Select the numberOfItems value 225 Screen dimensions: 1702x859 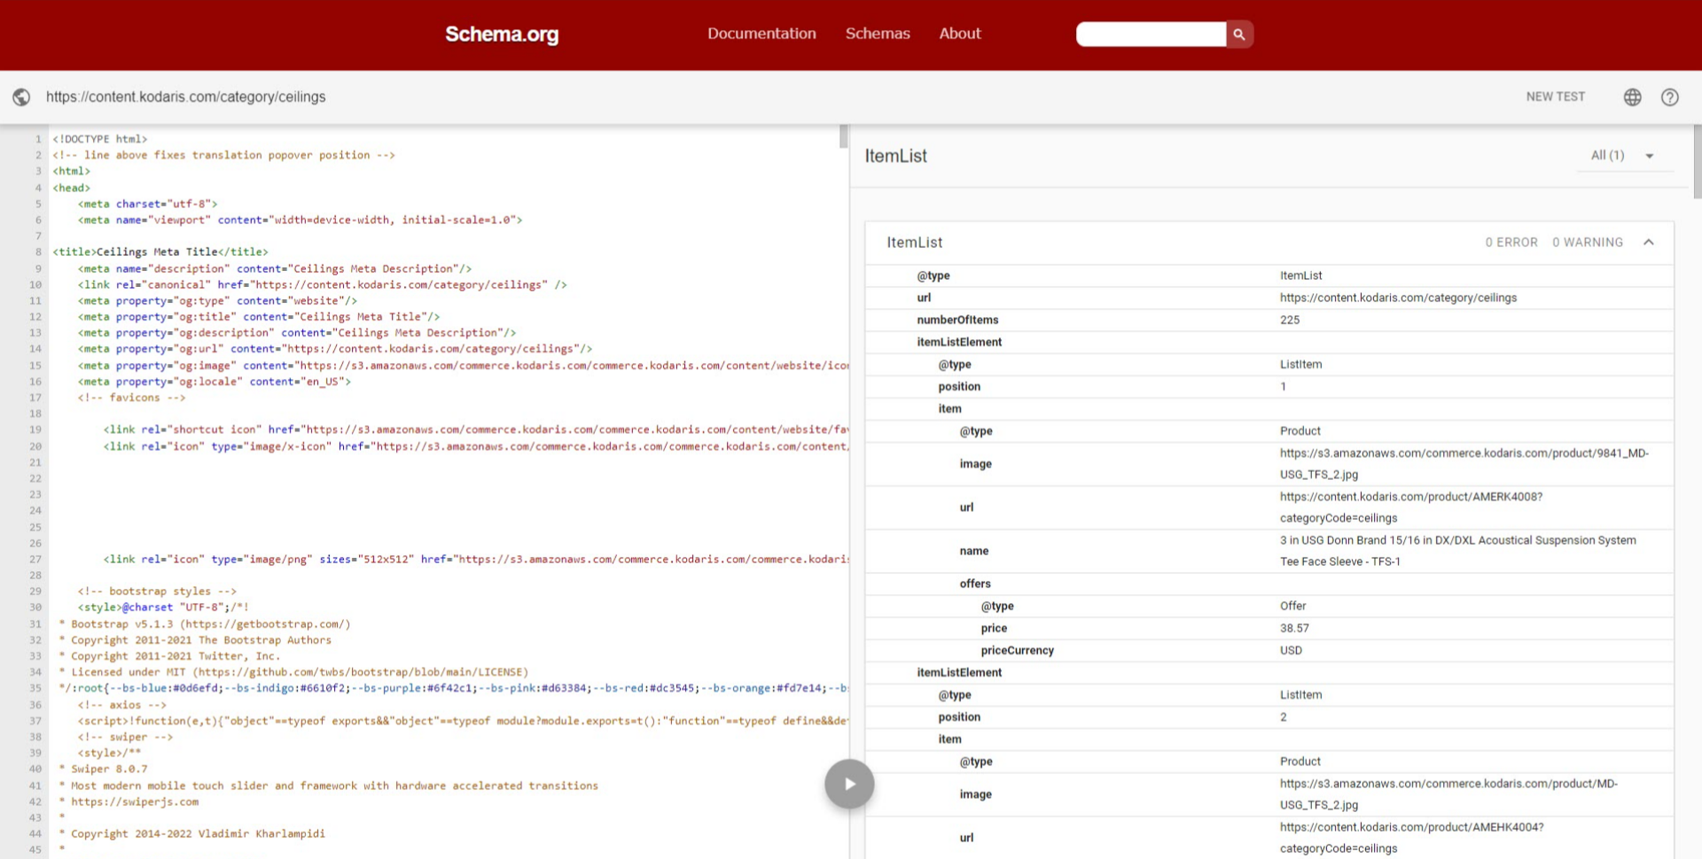[1290, 320]
